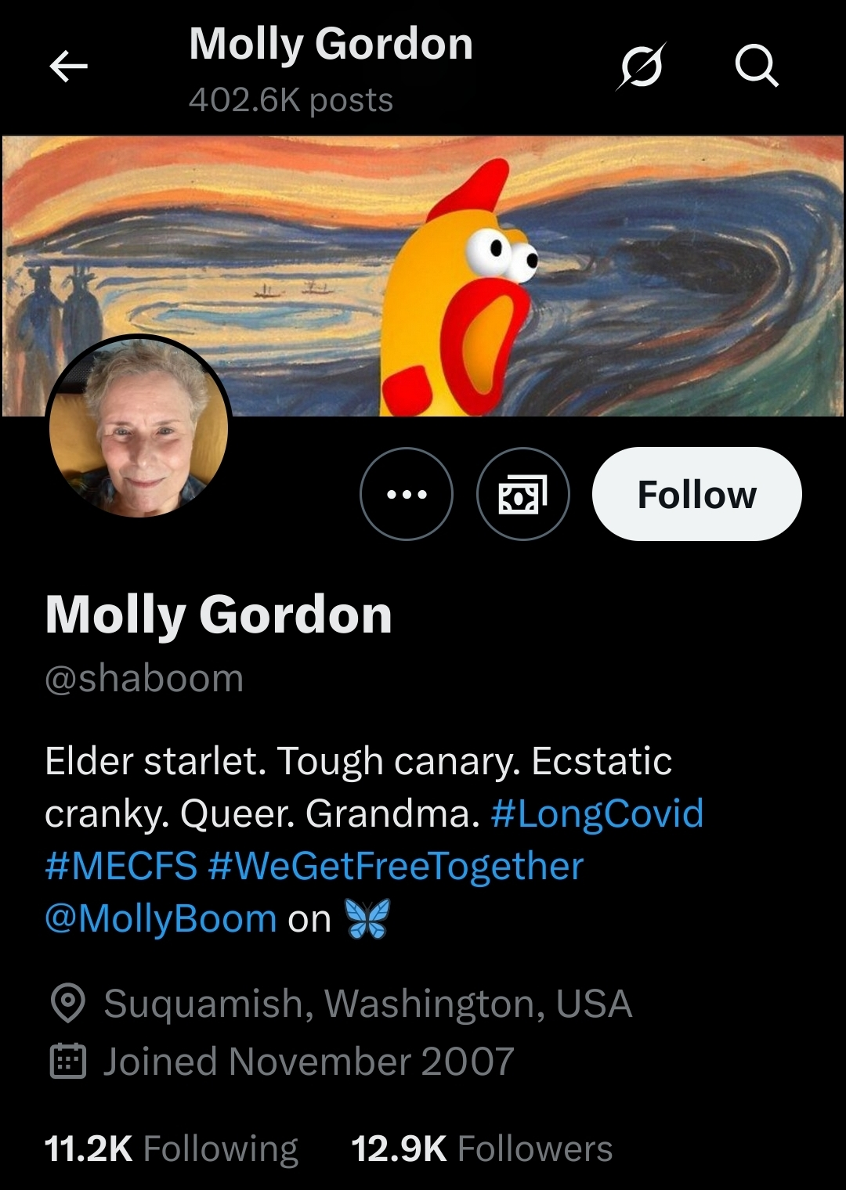Tap the cash tip jar icon
846x1190 pixels.
tap(523, 494)
